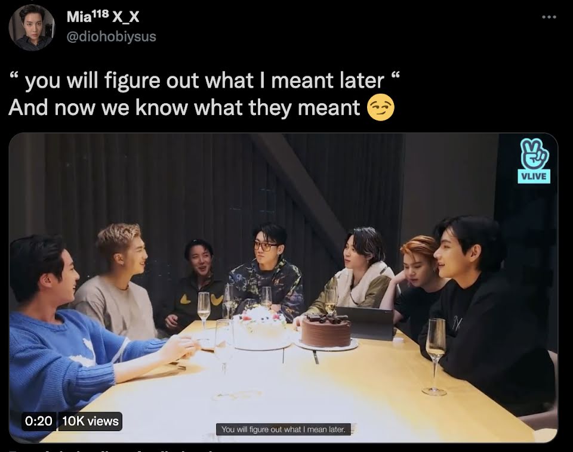Click the tablet standing on the table in the video
This screenshot has height=452, width=573.
[x=365, y=323]
